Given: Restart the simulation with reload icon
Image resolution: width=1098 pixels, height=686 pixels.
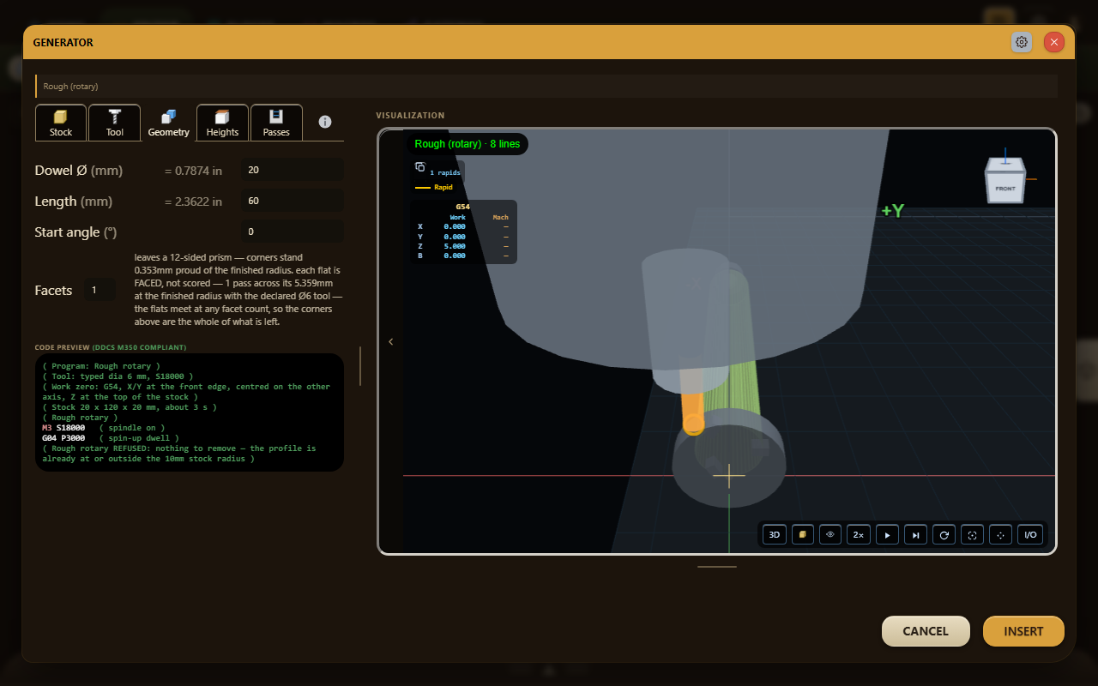Looking at the screenshot, I should point(944,534).
